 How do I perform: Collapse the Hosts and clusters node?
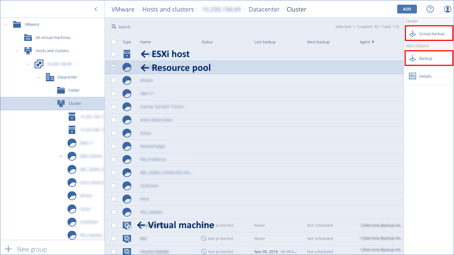coord(17,51)
